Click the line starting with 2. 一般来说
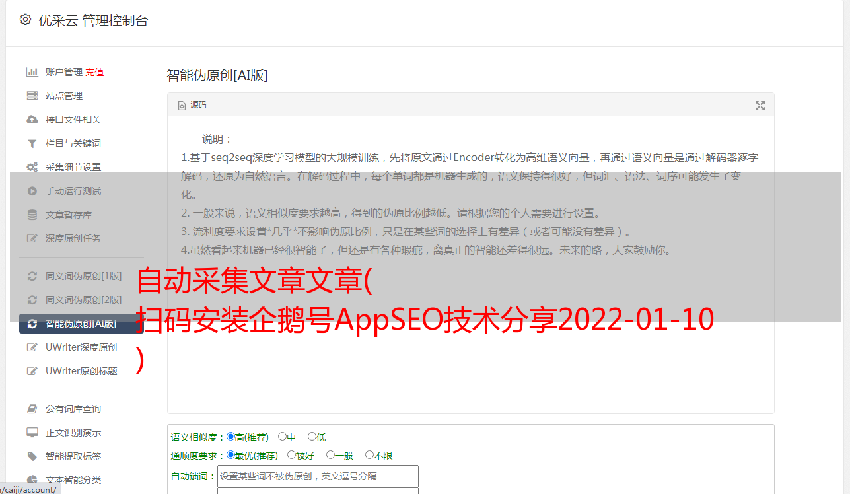 point(391,213)
